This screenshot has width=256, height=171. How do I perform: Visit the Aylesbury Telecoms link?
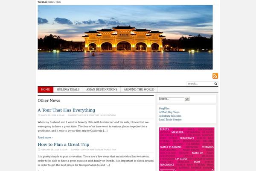[x=170, y=116]
